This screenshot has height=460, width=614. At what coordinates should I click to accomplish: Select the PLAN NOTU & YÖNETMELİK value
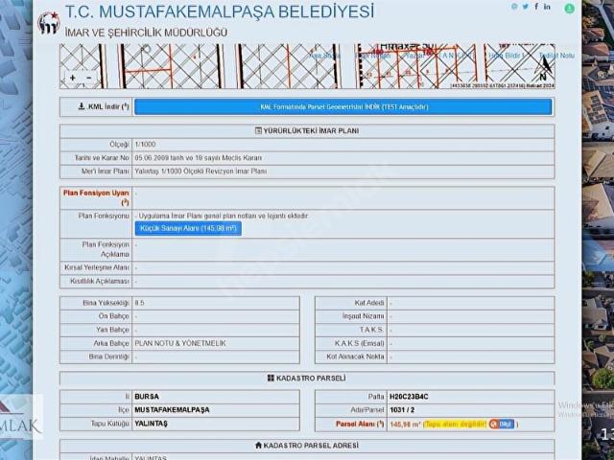point(180,343)
